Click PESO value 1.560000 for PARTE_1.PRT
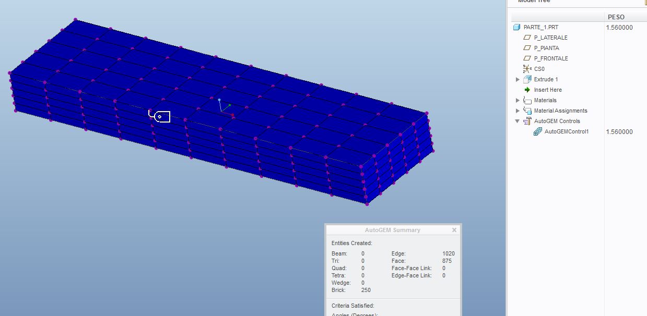The height and width of the screenshot is (316, 647). 619,28
